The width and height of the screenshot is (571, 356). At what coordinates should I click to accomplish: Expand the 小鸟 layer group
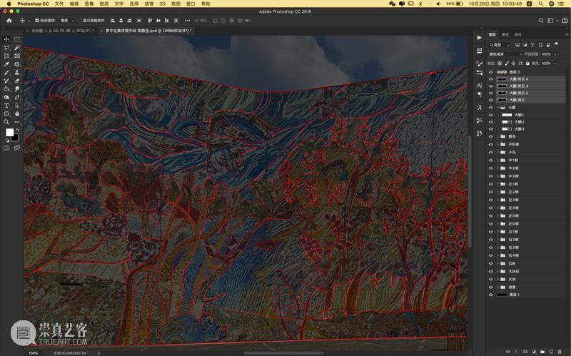click(497, 152)
